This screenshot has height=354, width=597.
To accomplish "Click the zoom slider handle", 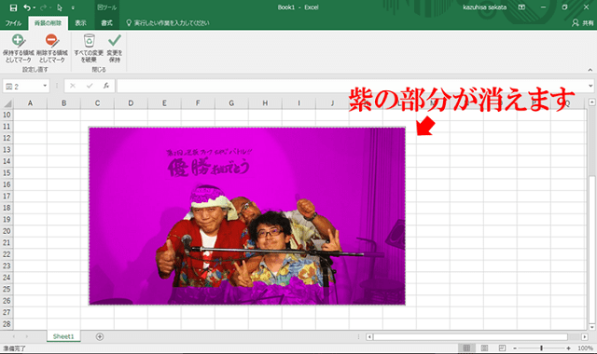I will click(x=541, y=347).
